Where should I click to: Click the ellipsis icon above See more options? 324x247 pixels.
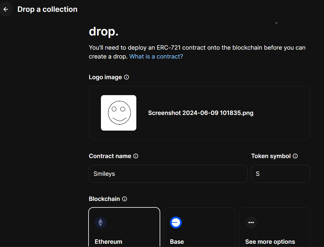click(251, 222)
